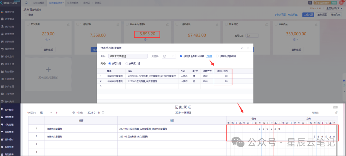Expand the 星辰测试账套 account dropdown
346x156 pixels.
click(334, 8)
